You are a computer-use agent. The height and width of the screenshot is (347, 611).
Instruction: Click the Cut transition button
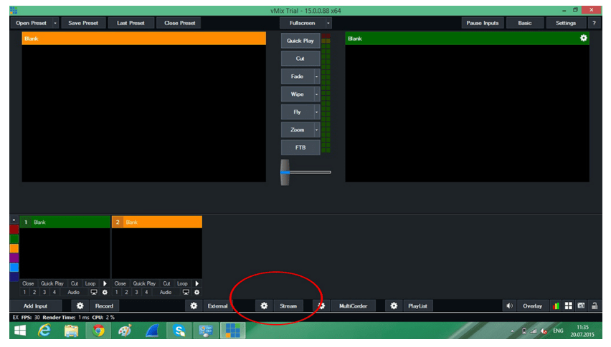(300, 59)
